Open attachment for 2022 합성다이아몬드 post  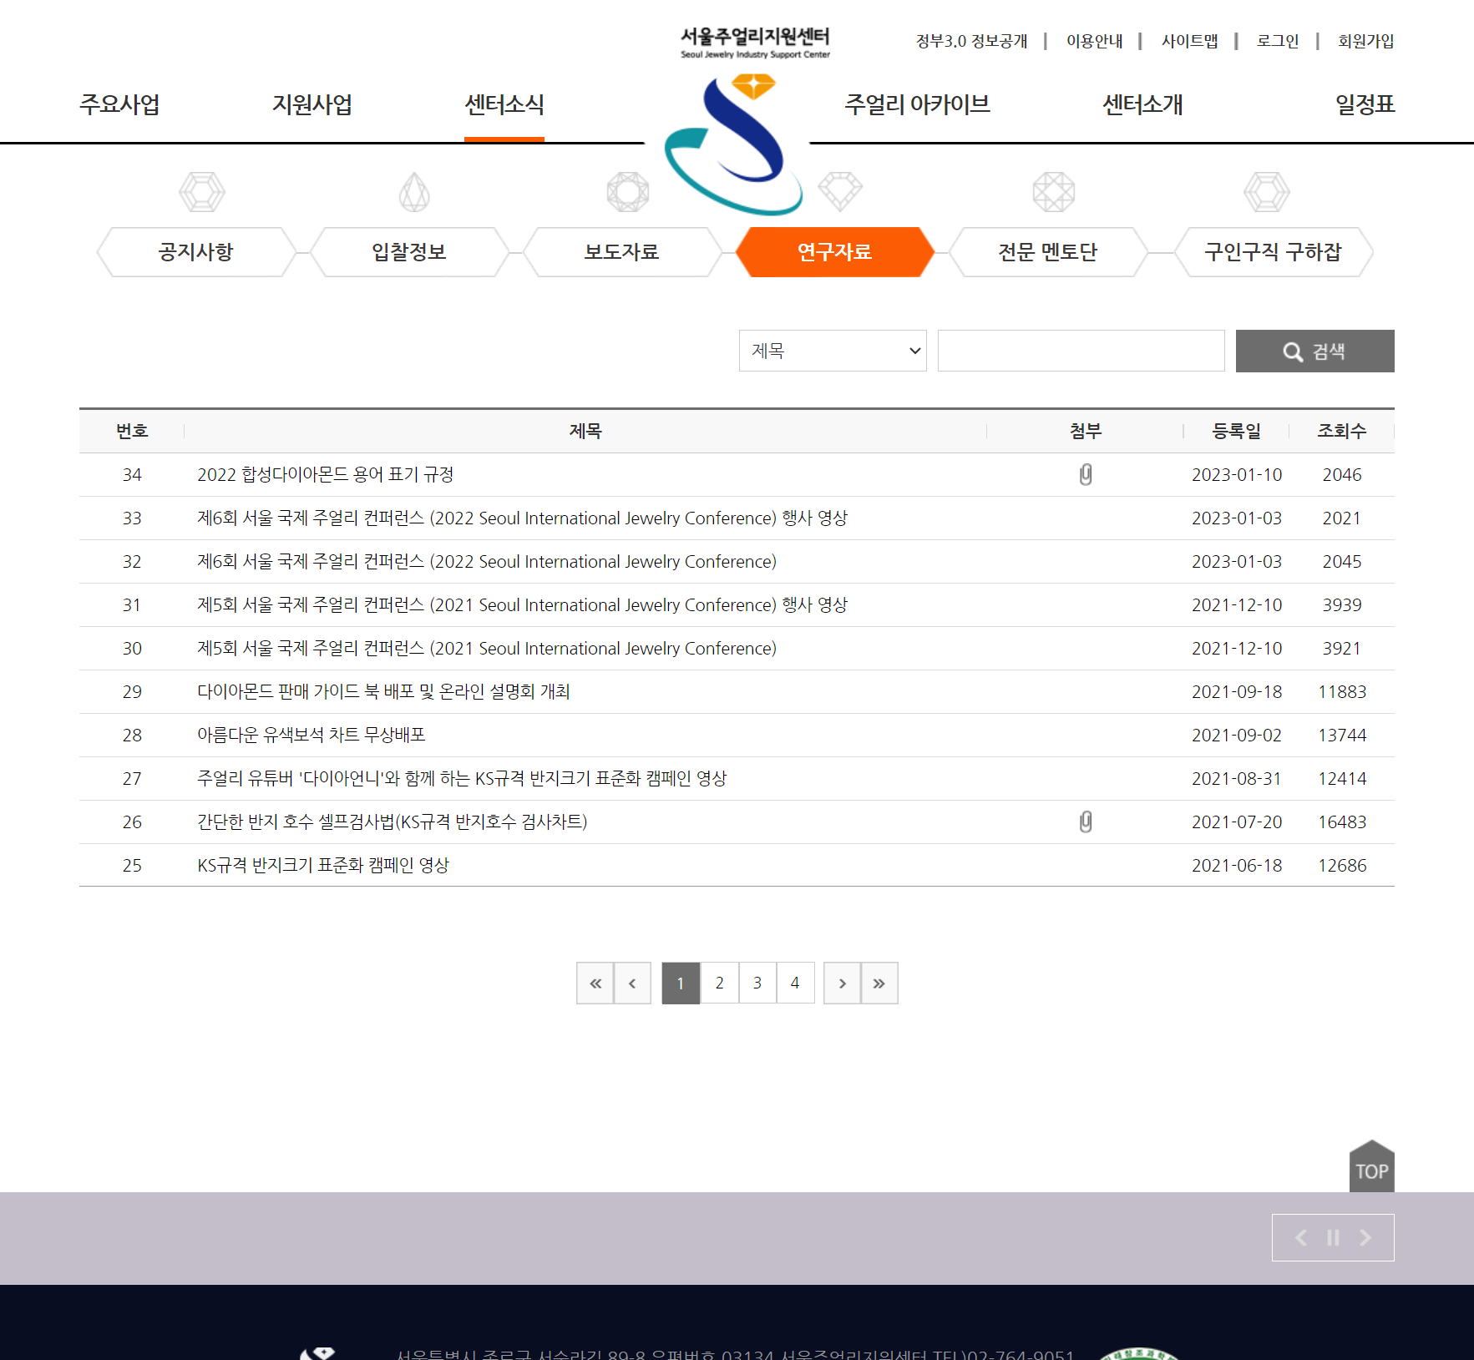[x=1085, y=475]
